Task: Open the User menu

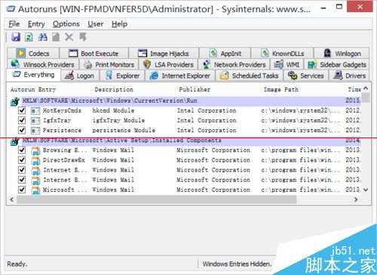Action: [x=96, y=24]
